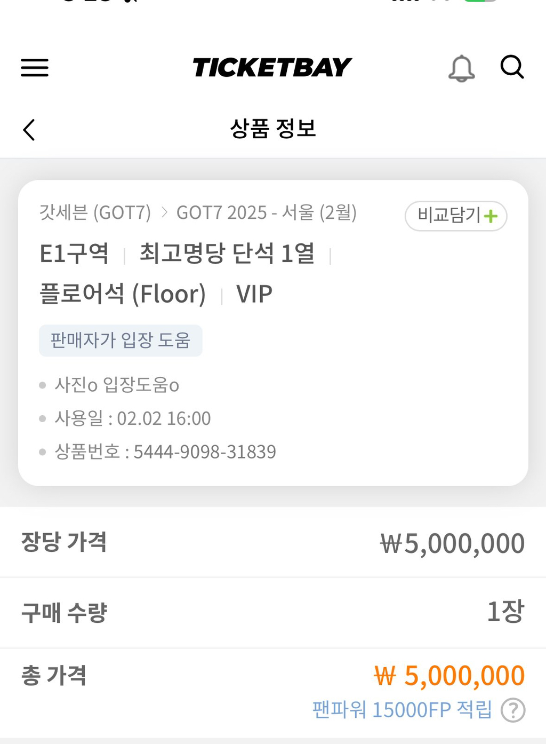Tap the orange total price amount

point(449,676)
